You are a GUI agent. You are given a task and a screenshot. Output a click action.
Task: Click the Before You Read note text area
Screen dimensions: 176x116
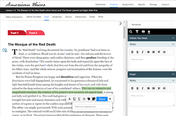(x=152, y=63)
